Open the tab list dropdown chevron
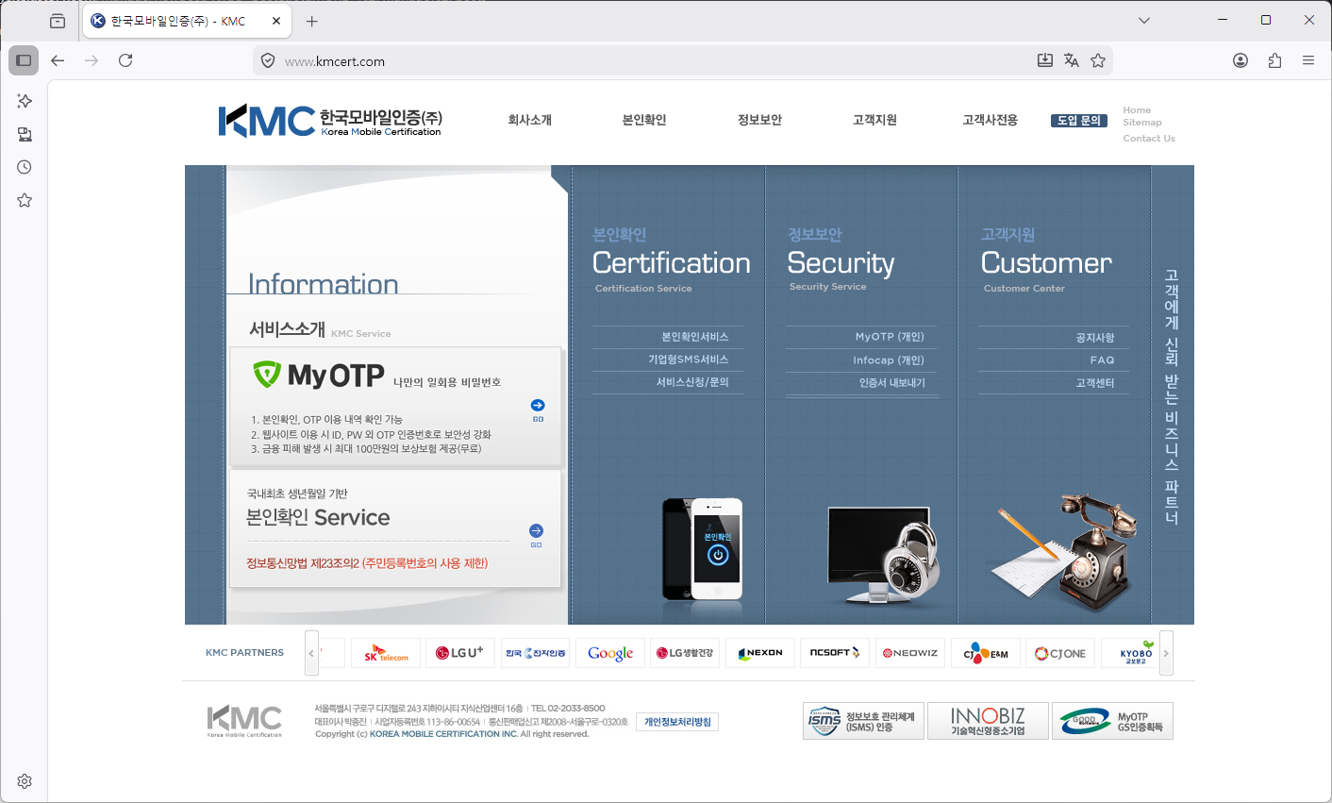The height and width of the screenshot is (803, 1332). [x=1144, y=20]
